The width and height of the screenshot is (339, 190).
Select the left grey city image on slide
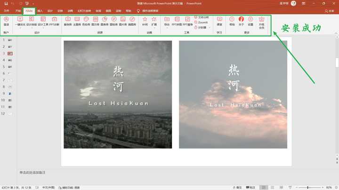tap(118, 94)
